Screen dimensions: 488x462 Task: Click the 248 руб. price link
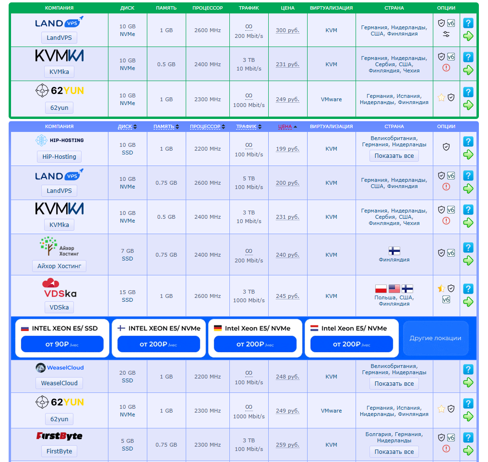point(287,377)
